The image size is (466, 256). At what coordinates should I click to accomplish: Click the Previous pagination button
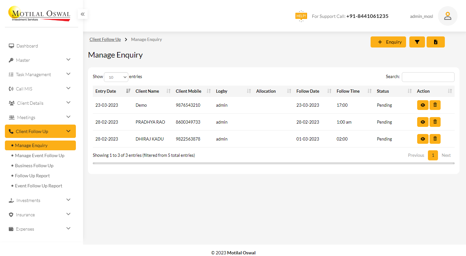point(416,155)
